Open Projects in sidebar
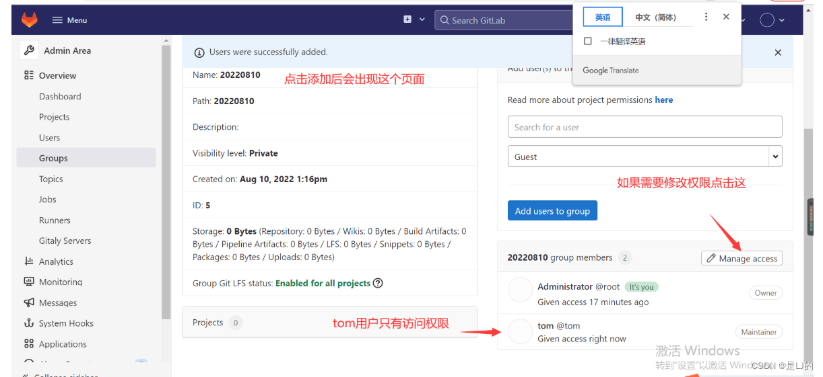The width and height of the screenshot is (823, 377). [x=54, y=117]
